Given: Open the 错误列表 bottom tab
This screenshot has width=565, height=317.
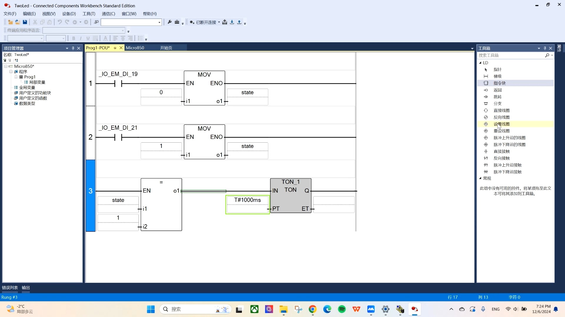Looking at the screenshot, I should pyautogui.click(x=10, y=288).
